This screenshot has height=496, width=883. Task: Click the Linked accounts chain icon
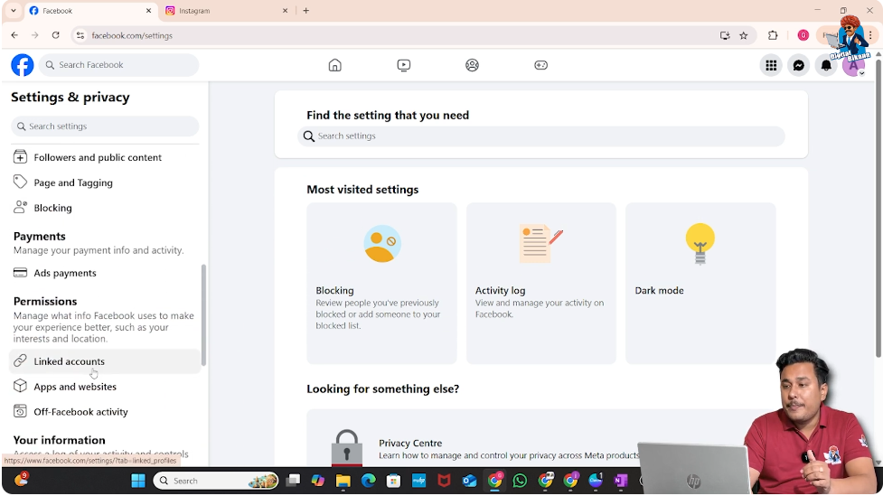coord(20,360)
